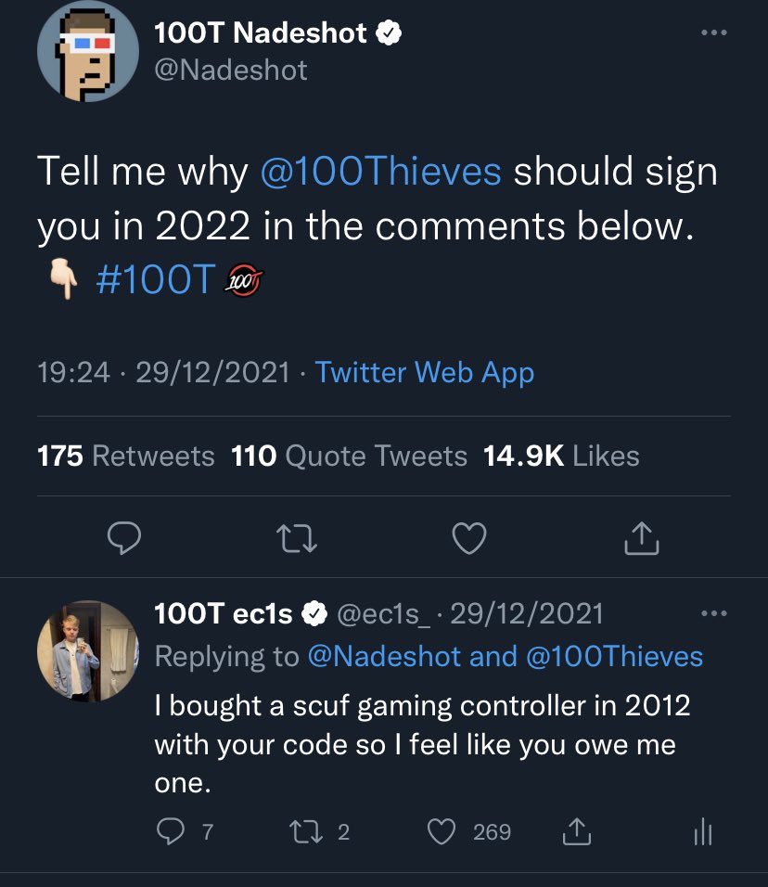Open more options for Nadeshot's tweet

714,33
